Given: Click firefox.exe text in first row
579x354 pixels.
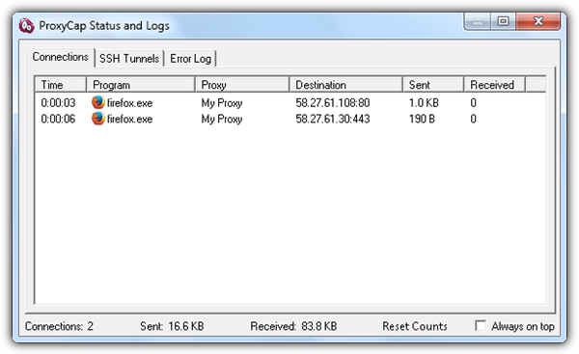Looking at the screenshot, I should (x=129, y=103).
